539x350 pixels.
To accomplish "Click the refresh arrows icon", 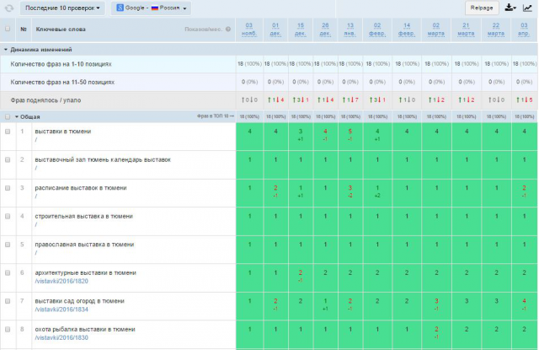I will pyautogui.click(x=9, y=8).
